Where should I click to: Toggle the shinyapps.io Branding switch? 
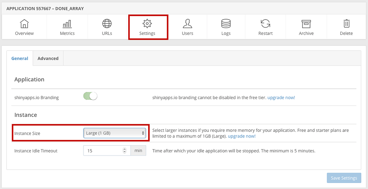(90, 96)
